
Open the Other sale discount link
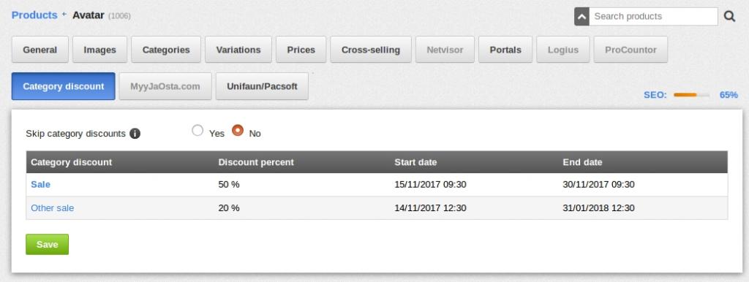[53, 208]
